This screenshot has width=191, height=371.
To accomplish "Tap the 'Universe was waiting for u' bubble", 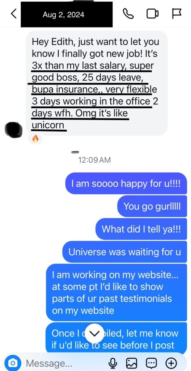I will point(124,252).
